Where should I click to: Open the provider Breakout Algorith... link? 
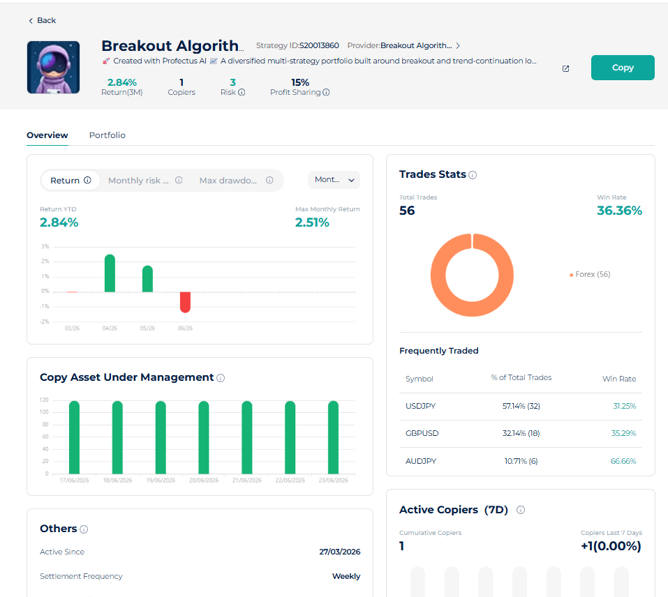pos(416,45)
